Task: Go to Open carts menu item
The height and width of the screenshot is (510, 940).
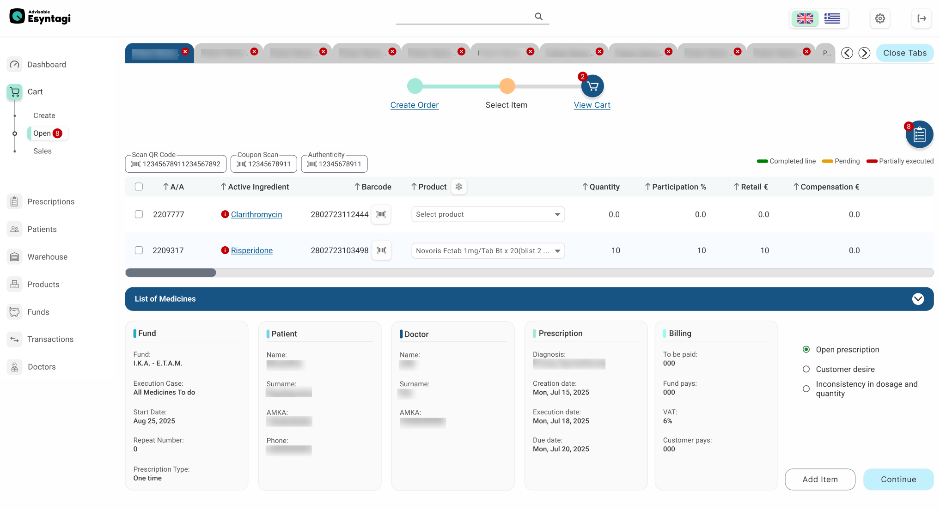Action: [x=48, y=134]
